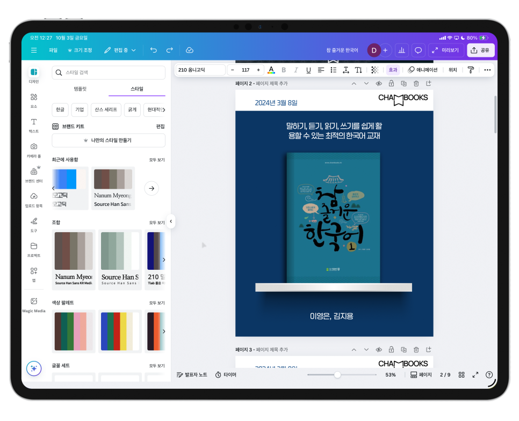Viewport: 519px width, 421px height.
Task: Open the 도구 draw tools panel
Action: (34, 225)
